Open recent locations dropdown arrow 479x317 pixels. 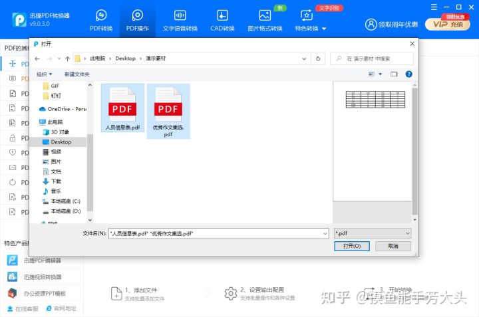click(x=59, y=58)
